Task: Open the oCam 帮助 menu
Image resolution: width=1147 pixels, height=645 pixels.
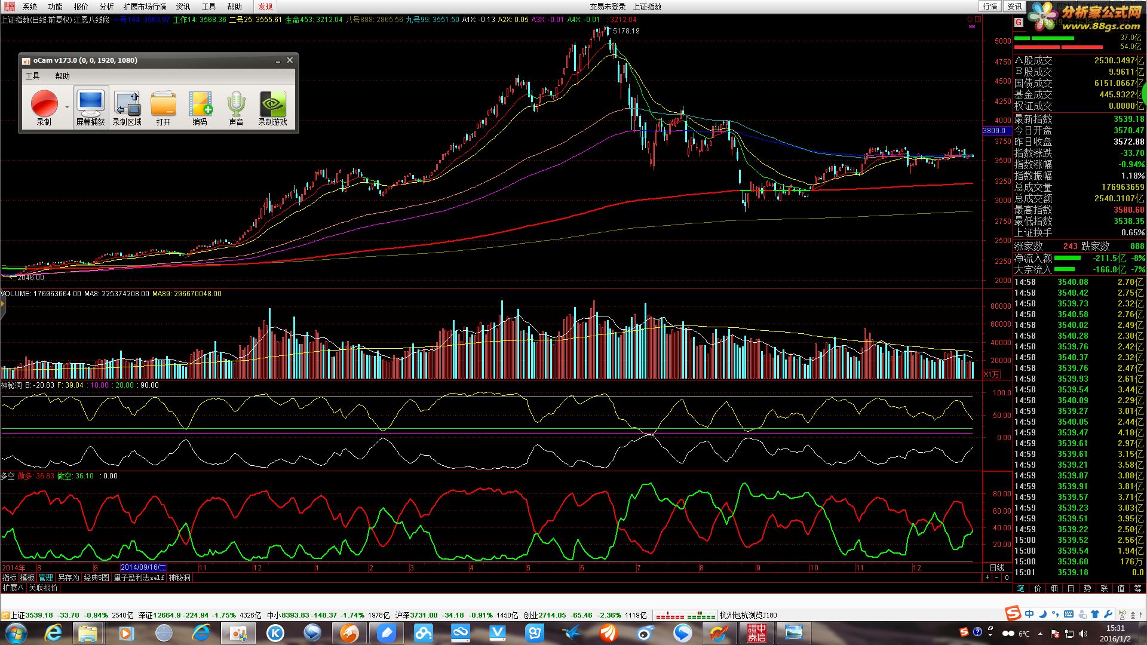Action: [62, 76]
